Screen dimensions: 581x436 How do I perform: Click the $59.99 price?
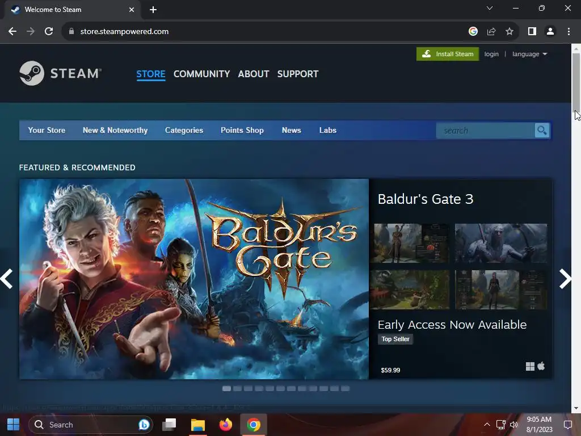[x=390, y=370]
